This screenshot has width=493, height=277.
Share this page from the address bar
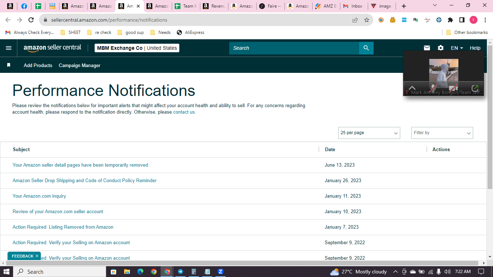point(355,20)
